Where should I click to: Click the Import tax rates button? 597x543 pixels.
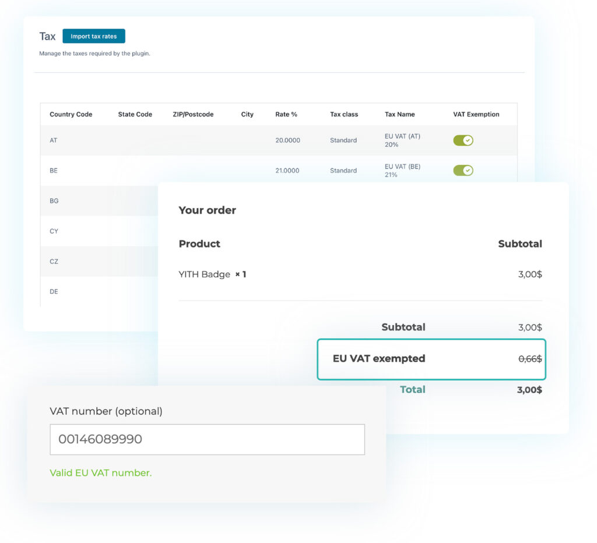click(x=93, y=36)
